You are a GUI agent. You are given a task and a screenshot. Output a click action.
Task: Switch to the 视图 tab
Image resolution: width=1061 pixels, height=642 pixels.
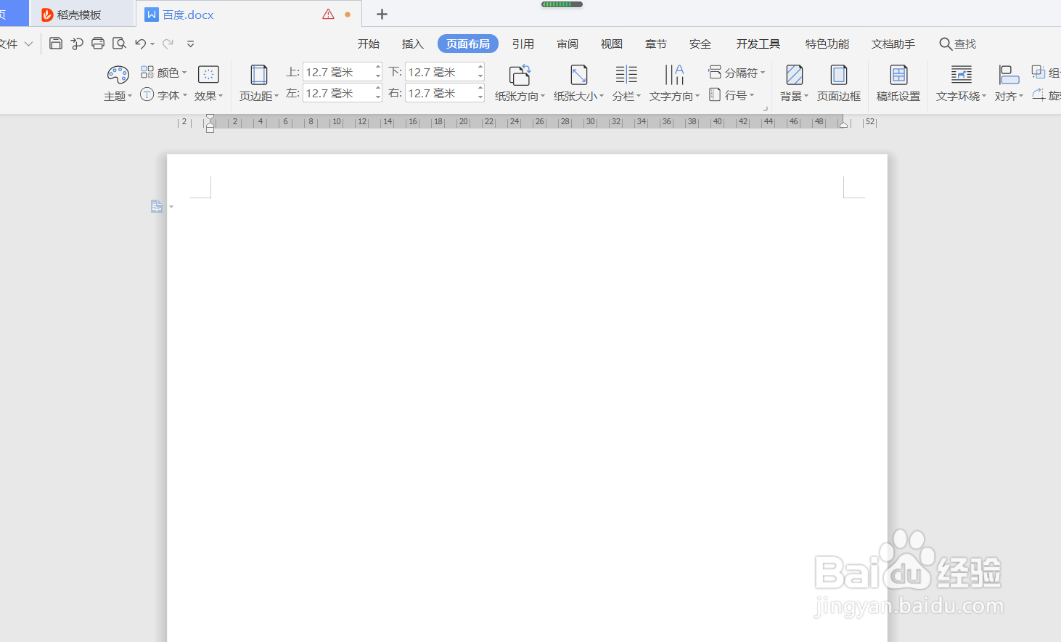click(612, 44)
